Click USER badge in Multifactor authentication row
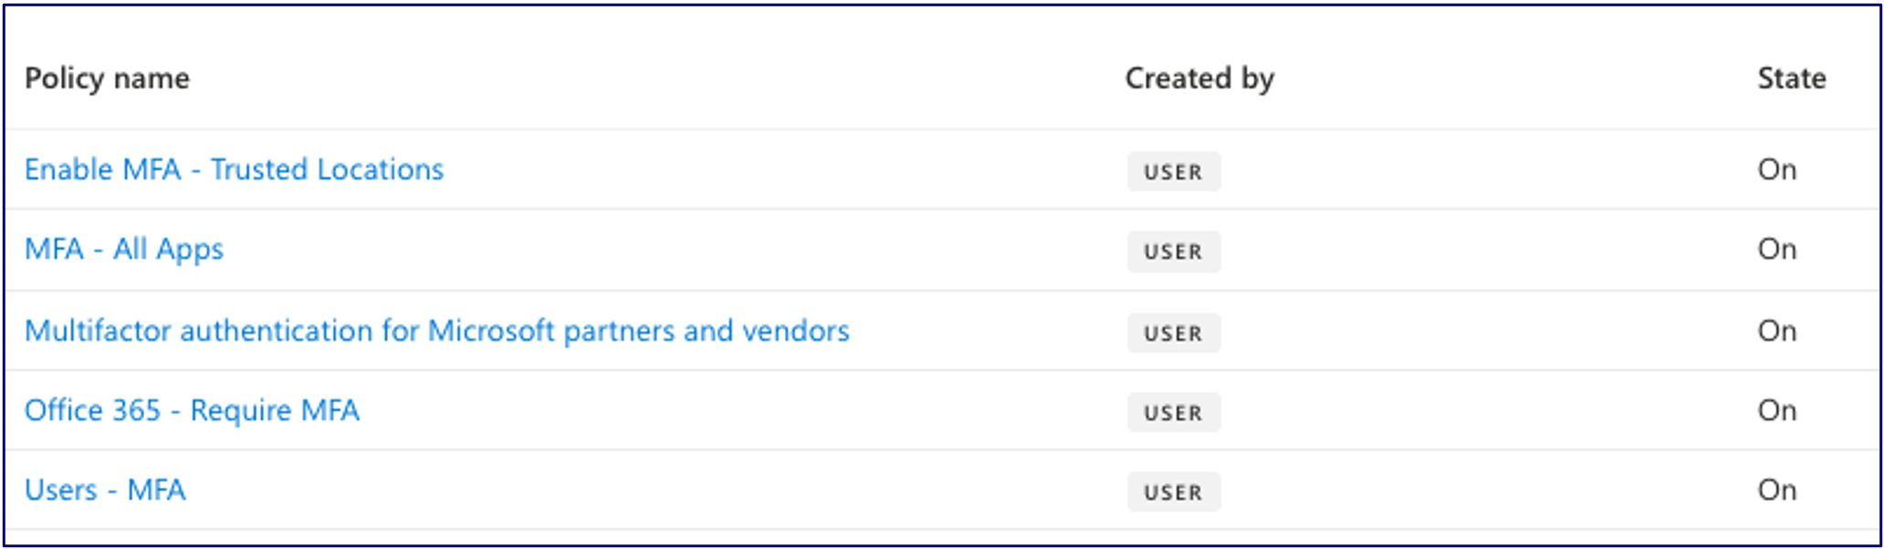The image size is (1884, 549). click(1174, 333)
